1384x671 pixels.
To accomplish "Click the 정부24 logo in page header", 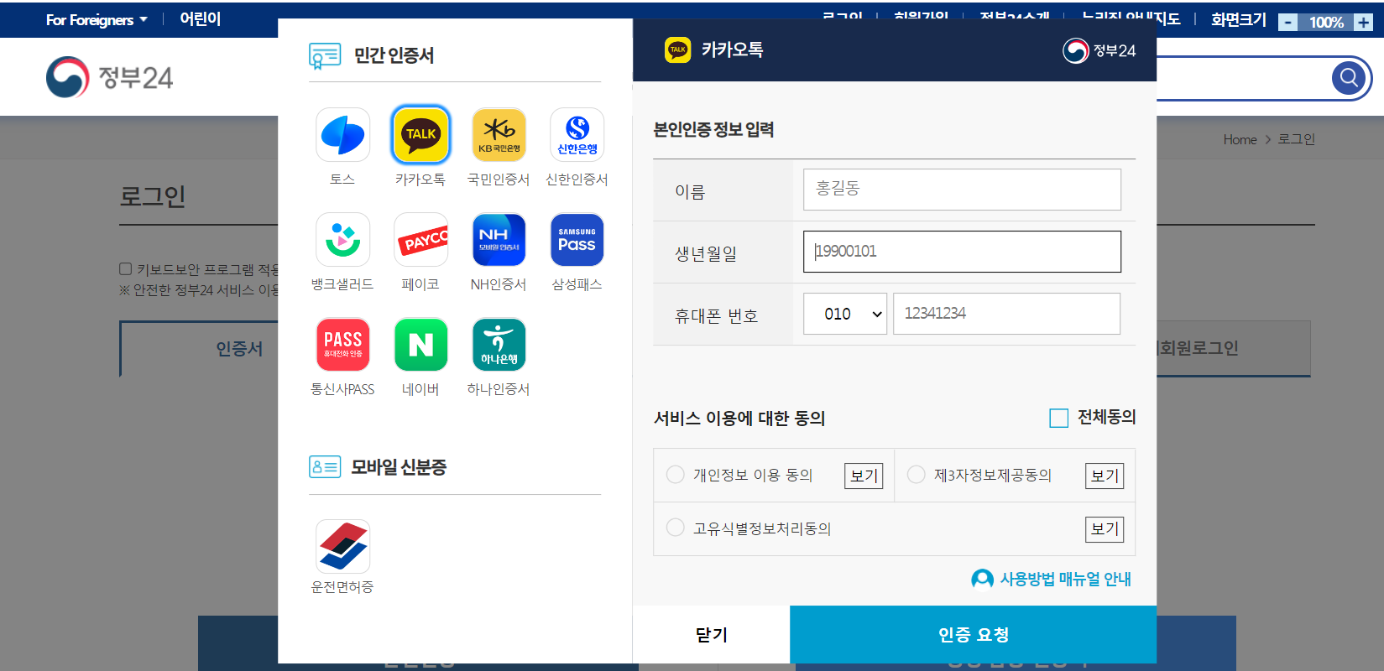I will [109, 77].
